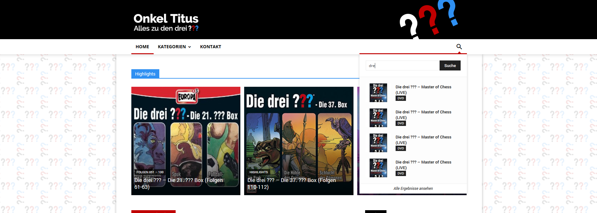Open the second Master of Chess result thumbnail
The height and width of the screenshot is (213, 597).
(378, 118)
